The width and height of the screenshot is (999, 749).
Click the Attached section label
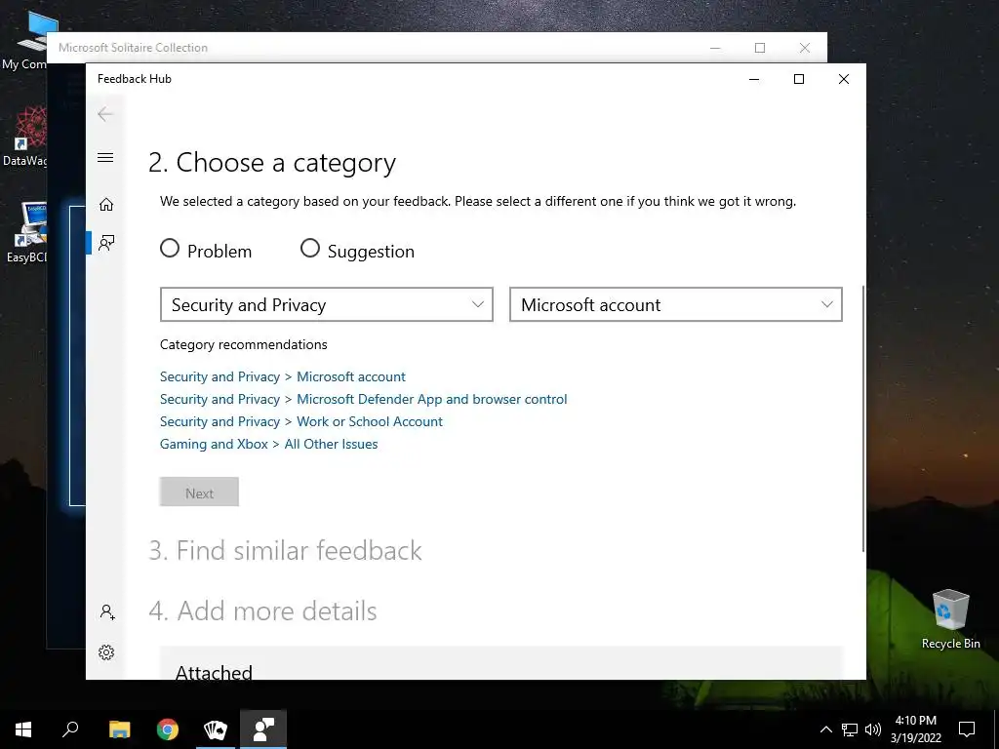(214, 671)
